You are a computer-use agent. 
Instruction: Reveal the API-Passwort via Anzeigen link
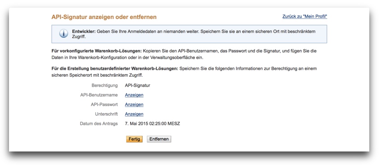pos(134,105)
